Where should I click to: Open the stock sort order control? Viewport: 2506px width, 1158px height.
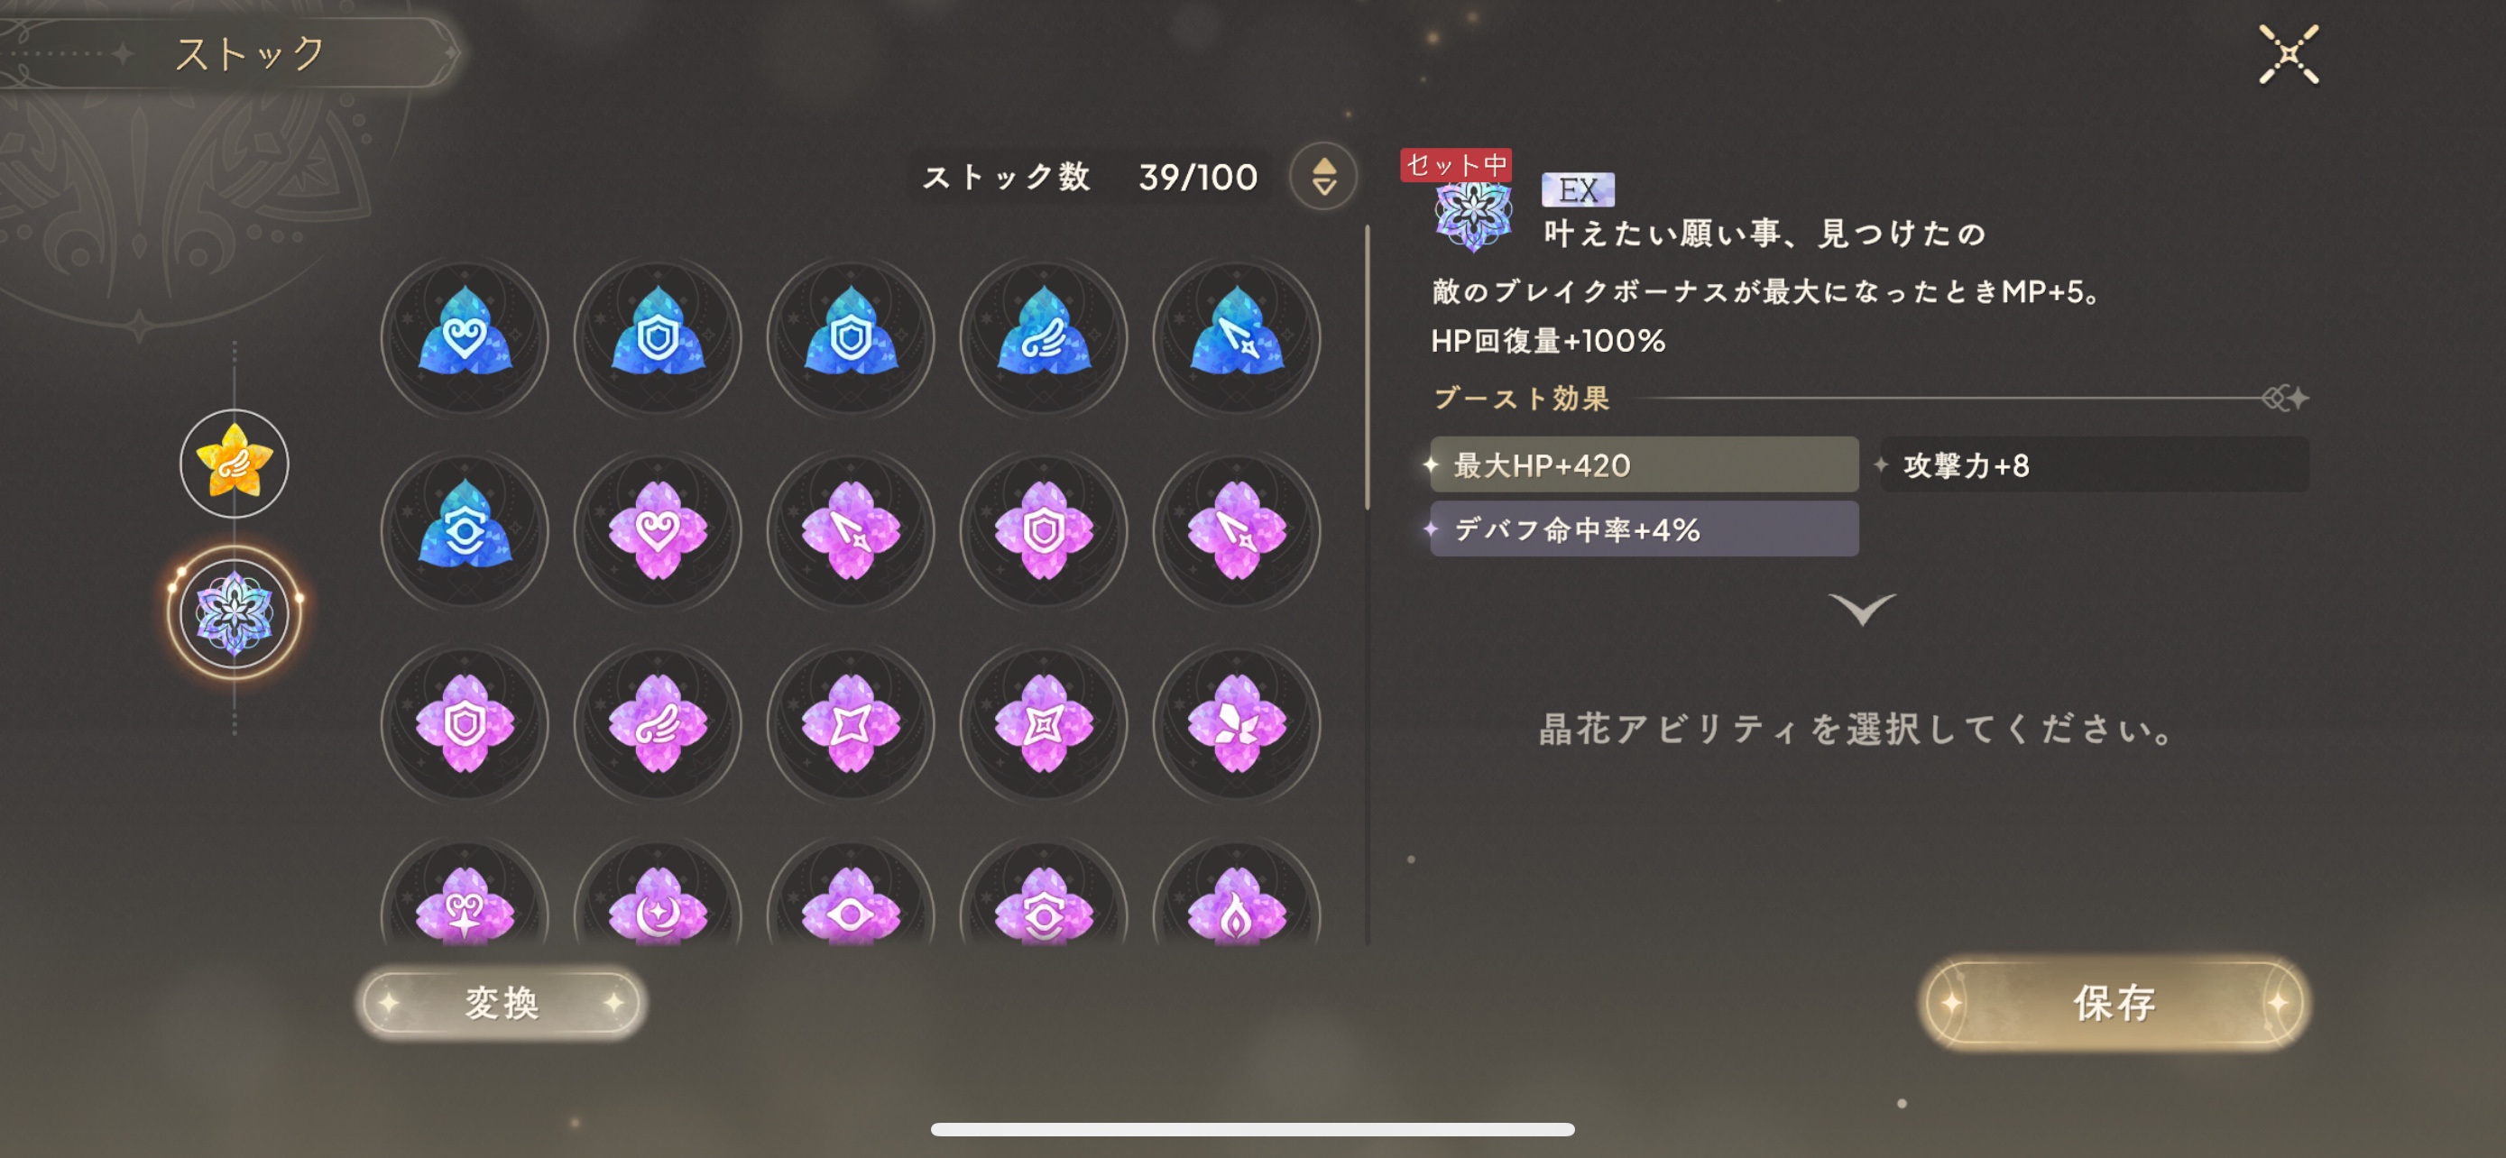(x=1323, y=177)
